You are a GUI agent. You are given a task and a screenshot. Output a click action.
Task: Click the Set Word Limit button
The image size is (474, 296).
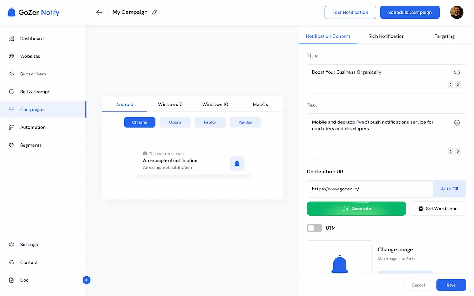click(438, 209)
